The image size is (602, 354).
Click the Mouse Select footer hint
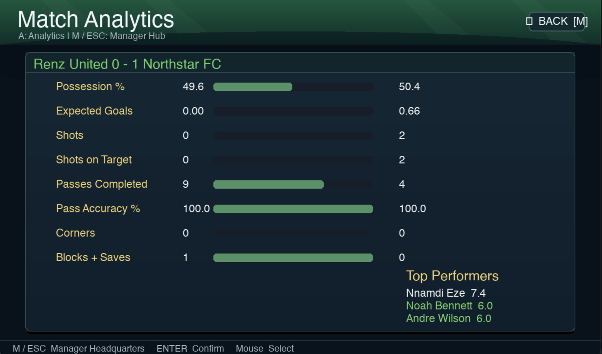coord(265,348)
